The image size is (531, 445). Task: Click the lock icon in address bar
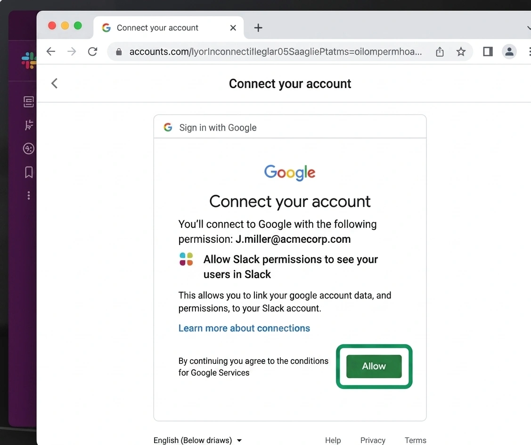coord(119,51)
